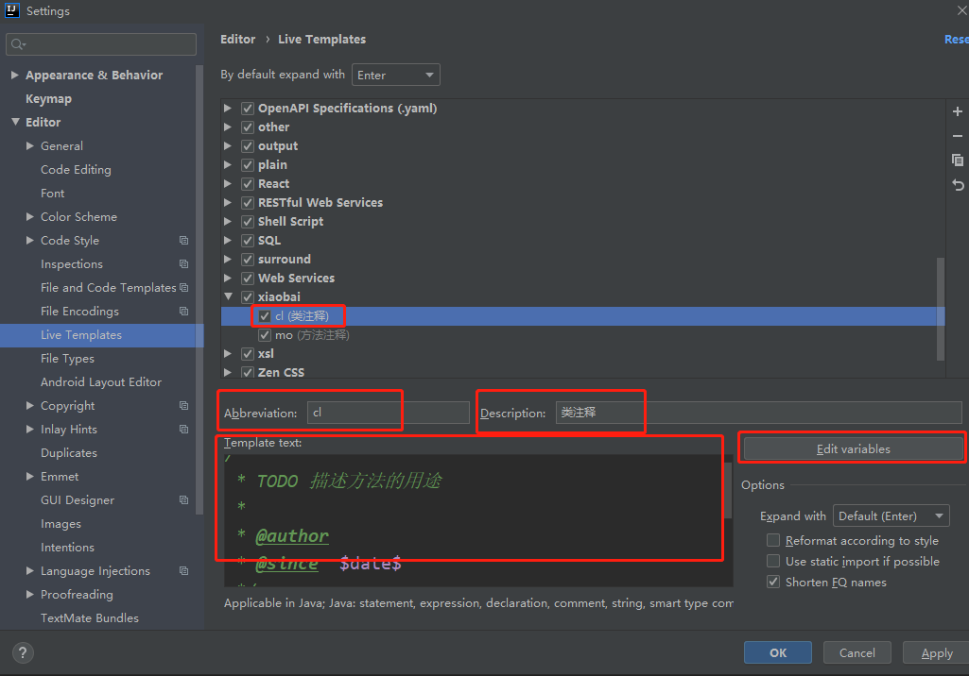
Task: Enable Reformat according to style
Action: click(773, 540)
